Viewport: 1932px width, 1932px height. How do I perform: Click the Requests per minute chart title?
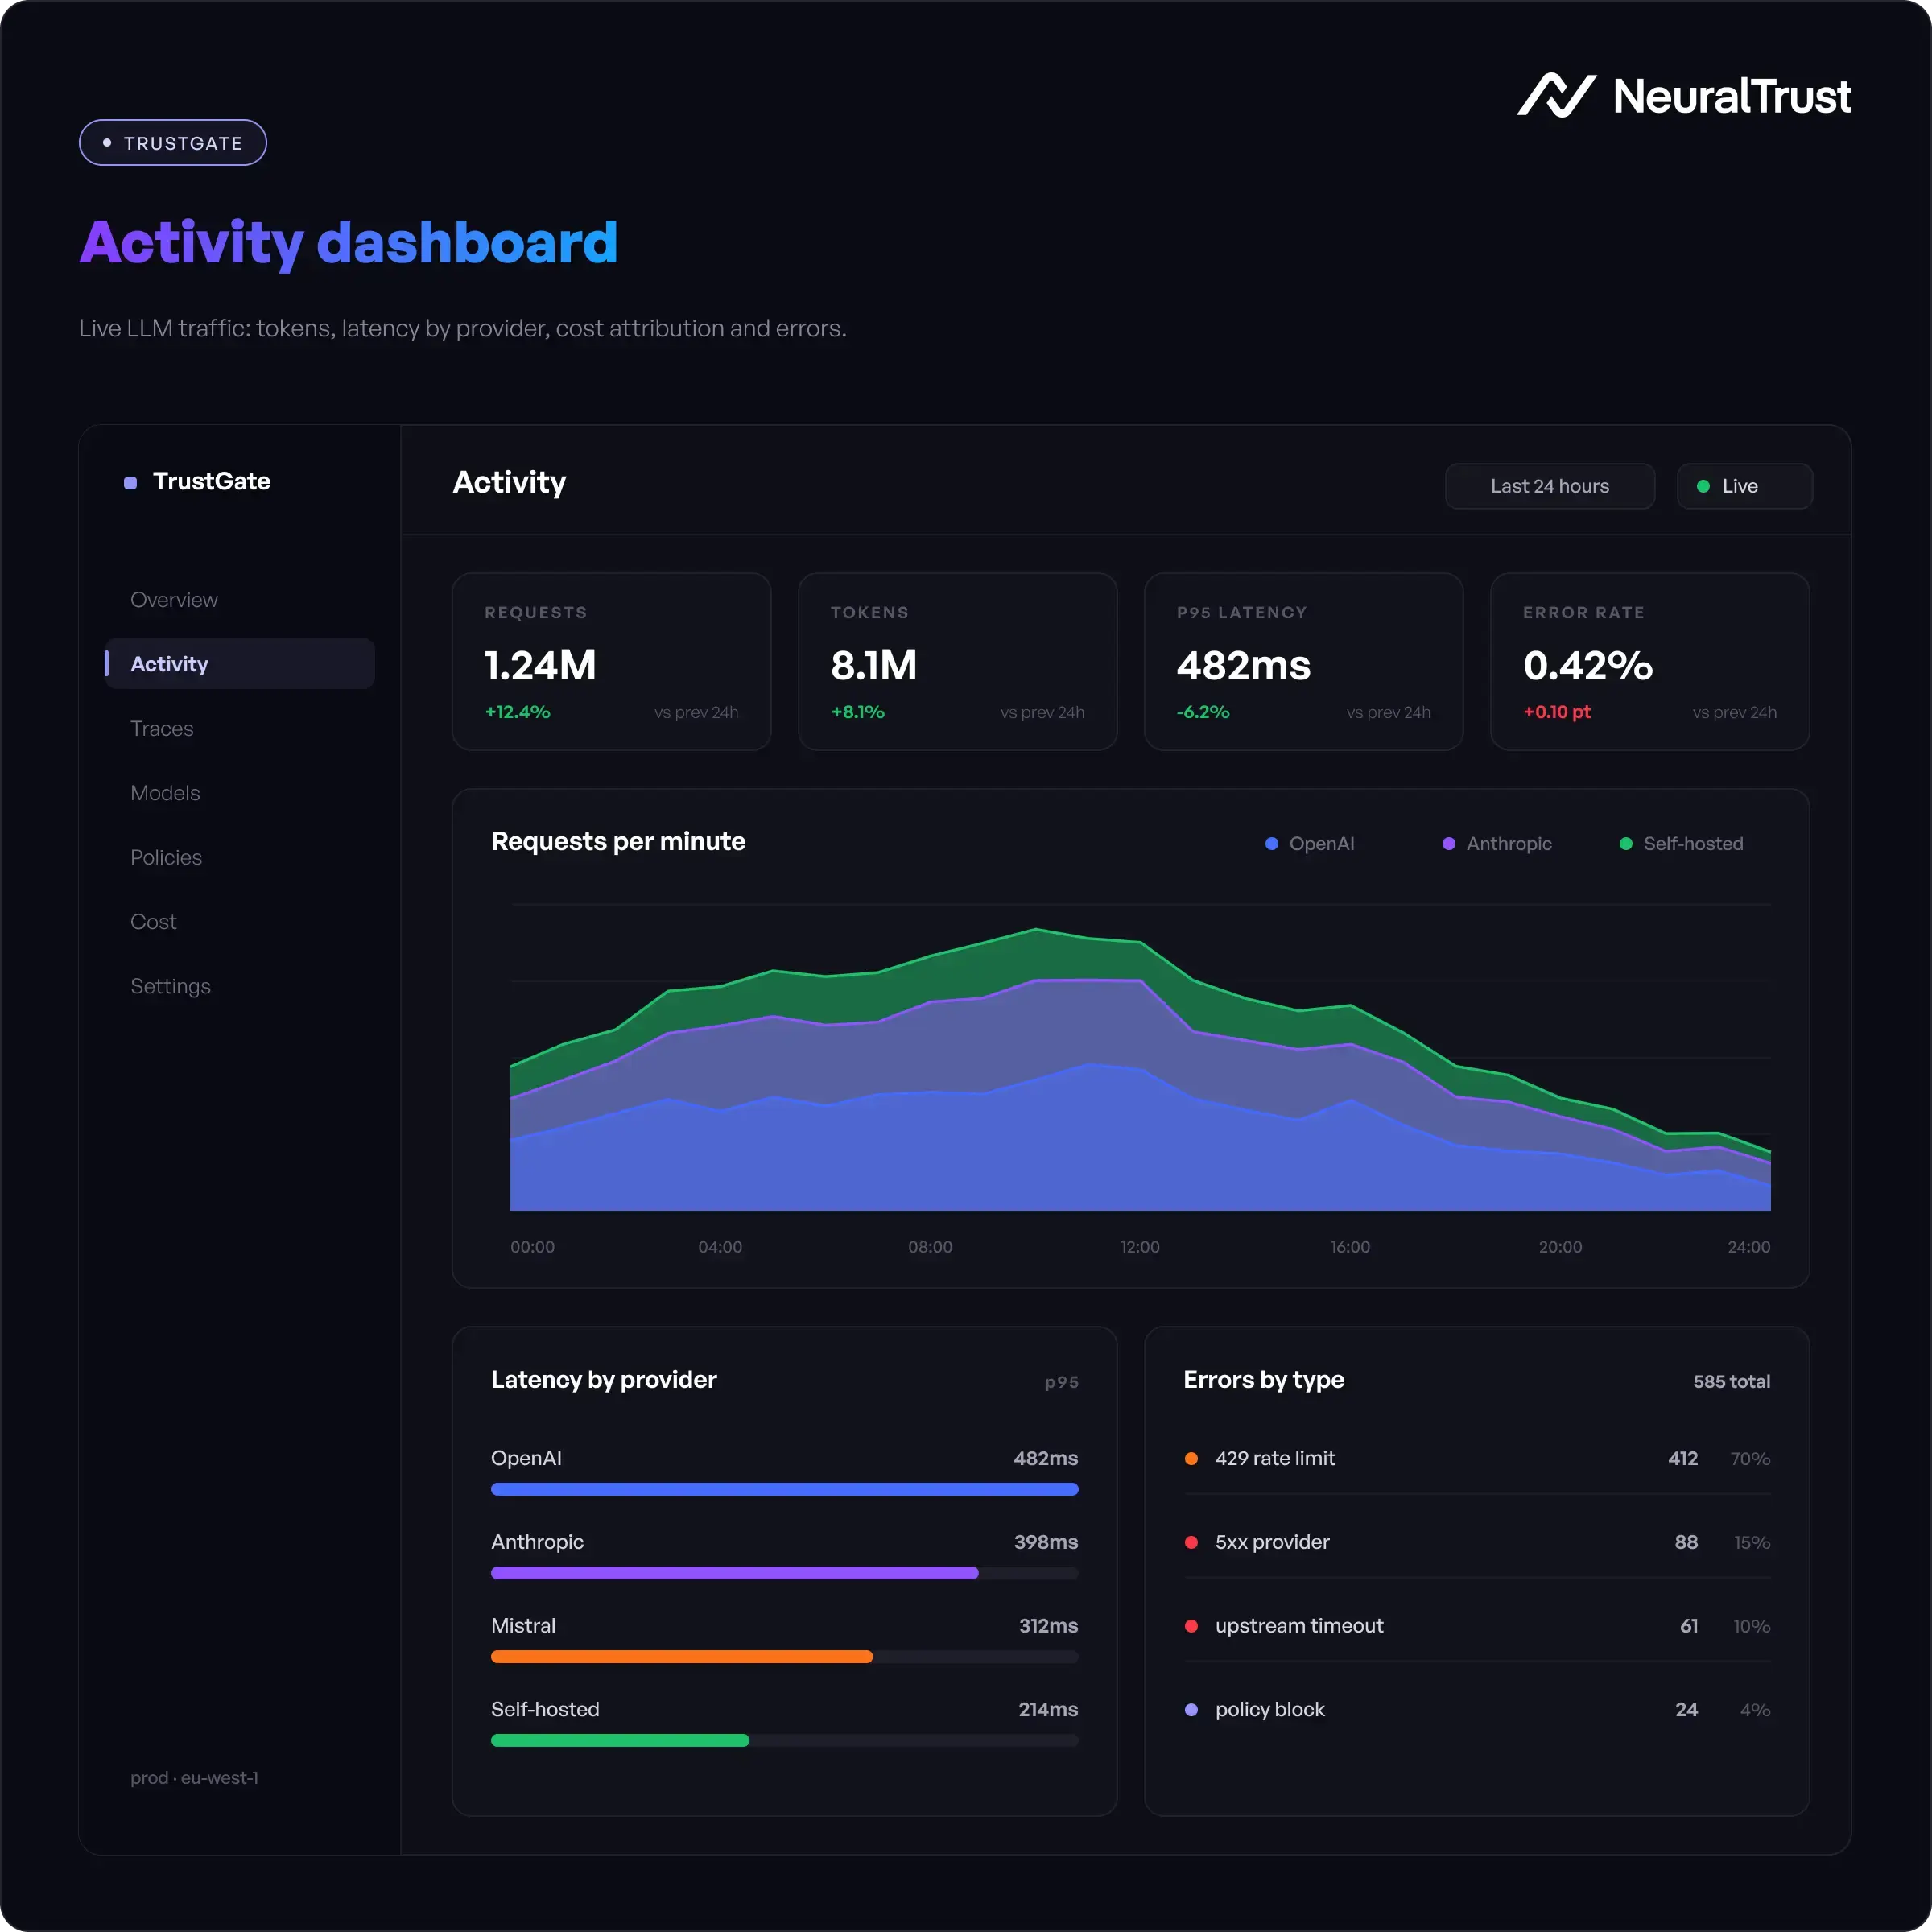(x=618, y=842)
